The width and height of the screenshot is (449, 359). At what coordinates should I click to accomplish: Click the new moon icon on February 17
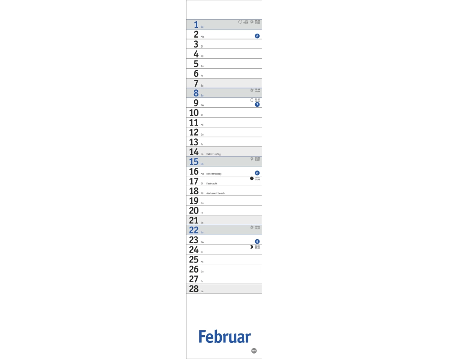coord(252,178)
